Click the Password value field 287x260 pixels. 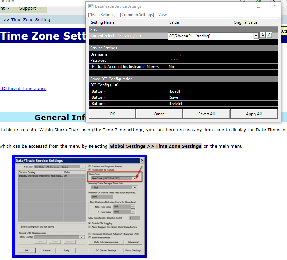coord(200,60)
